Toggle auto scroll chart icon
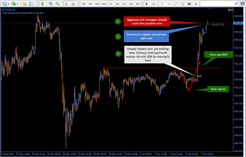 [x=67, y=4]
